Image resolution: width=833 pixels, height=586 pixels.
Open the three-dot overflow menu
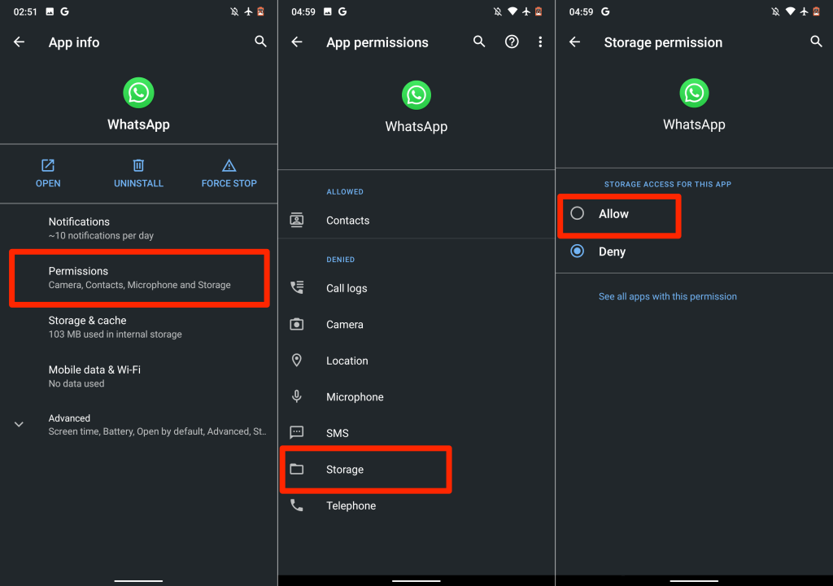coord(540,42)
